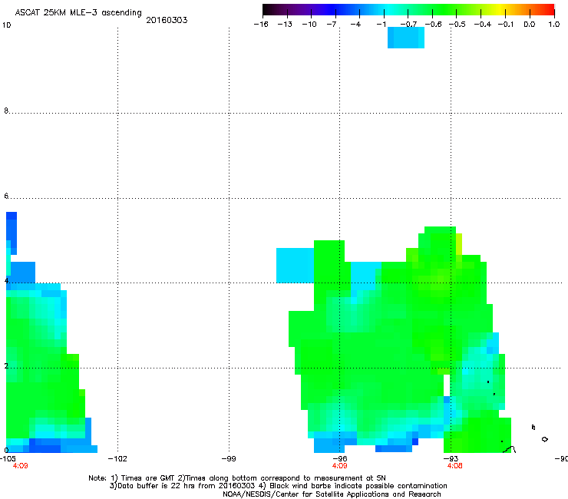Click the "Data buffer is 22 hrs" note line
Image resolution: width=568 pixels, height=499 pixels.
(x=278, y=486)
